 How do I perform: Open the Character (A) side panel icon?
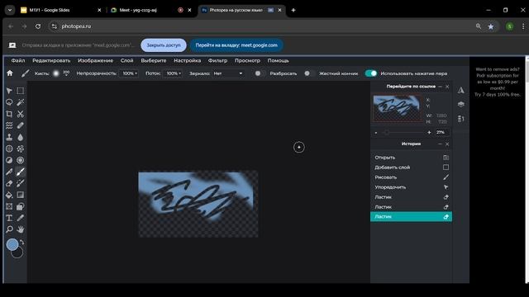[461, 90]
